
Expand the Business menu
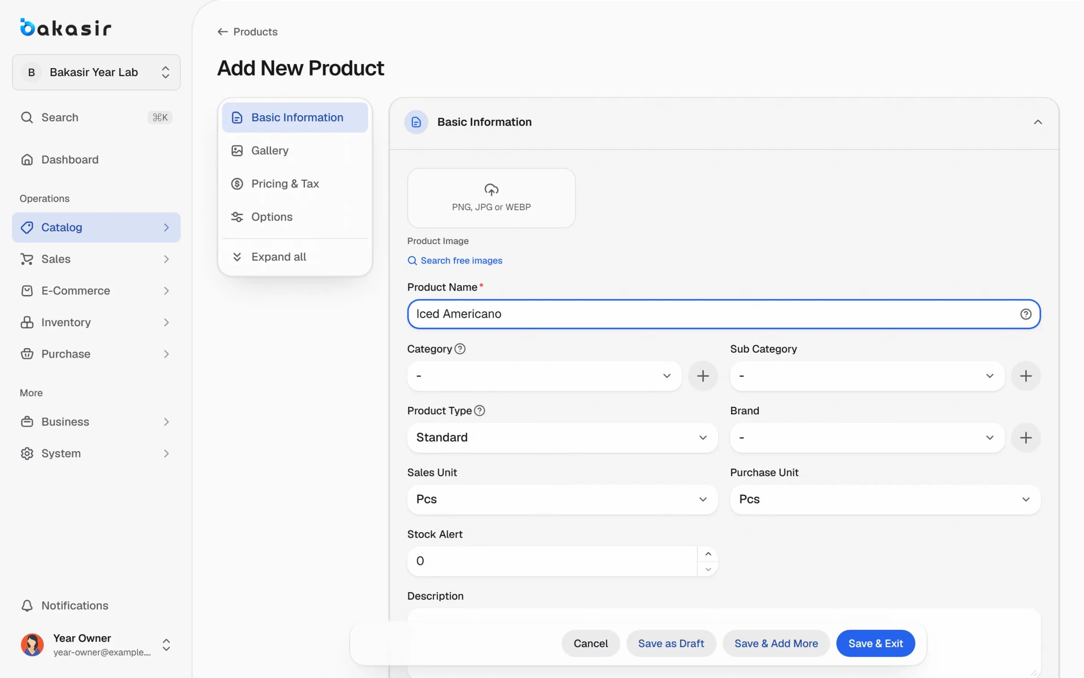96,422
